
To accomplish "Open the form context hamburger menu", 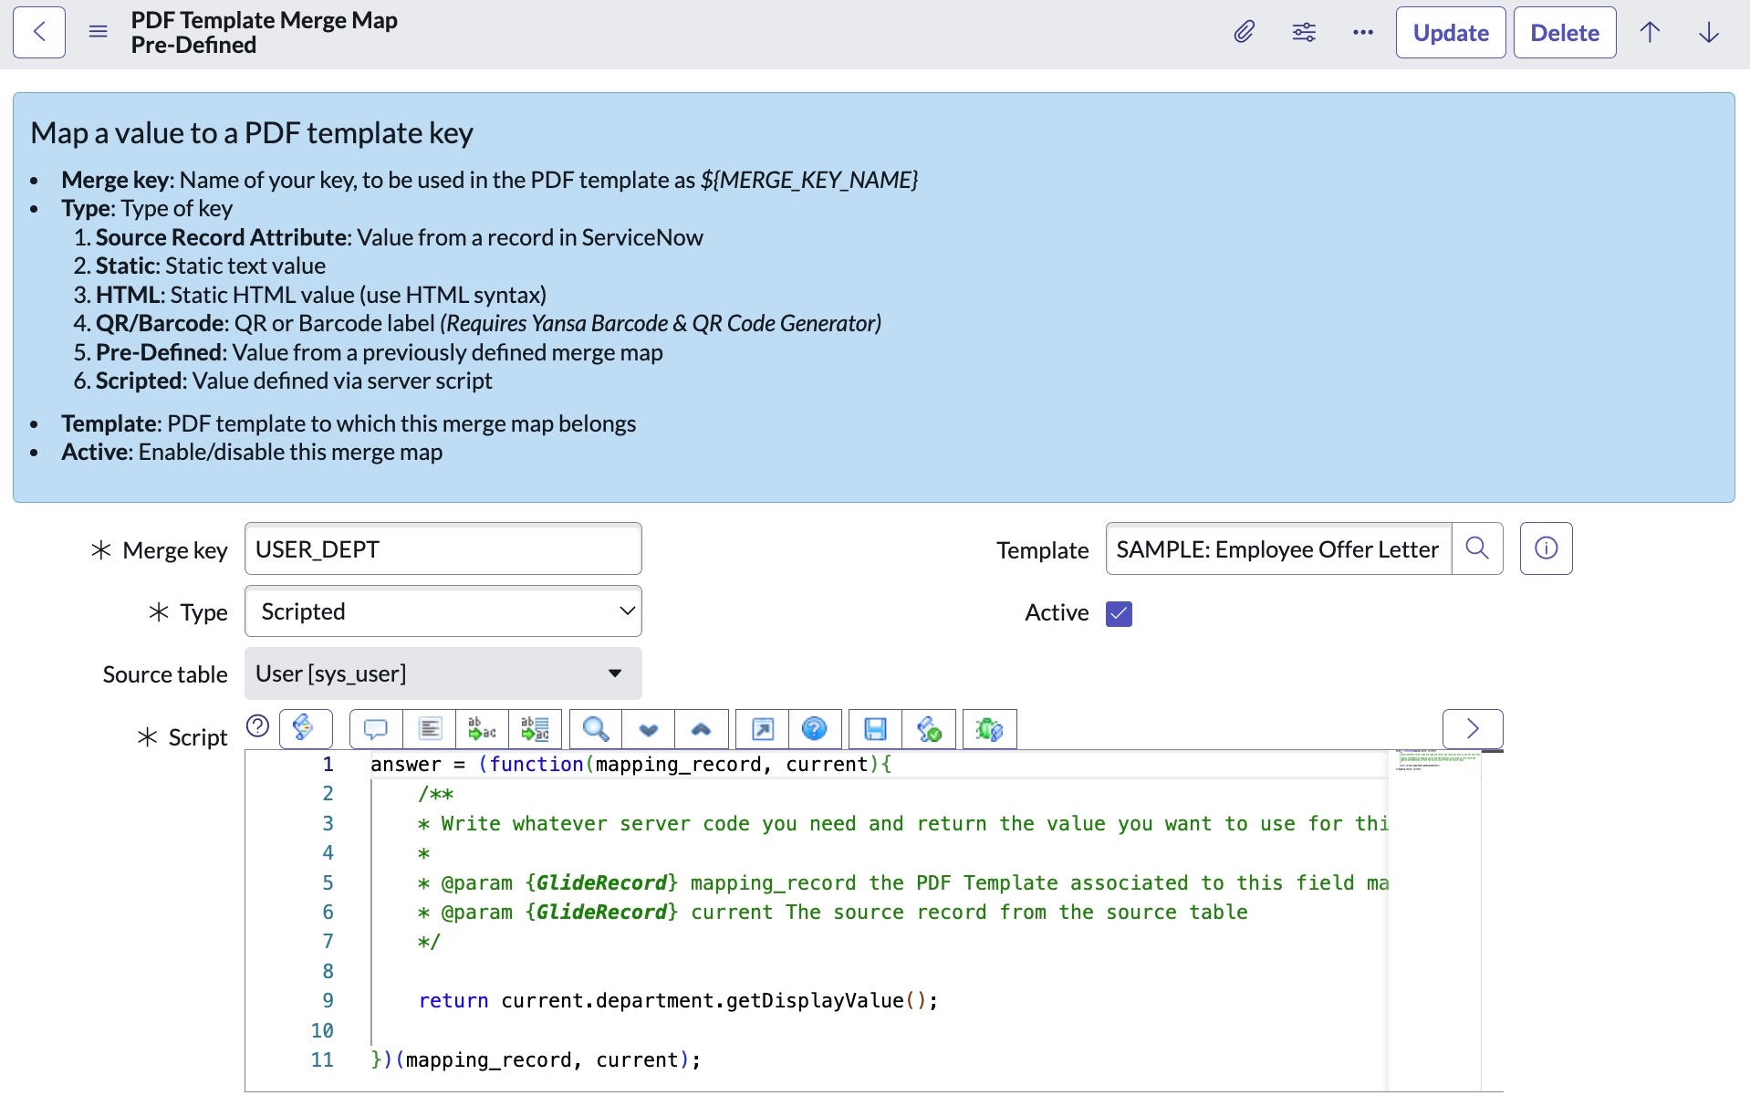I will [x=99, y=33].
